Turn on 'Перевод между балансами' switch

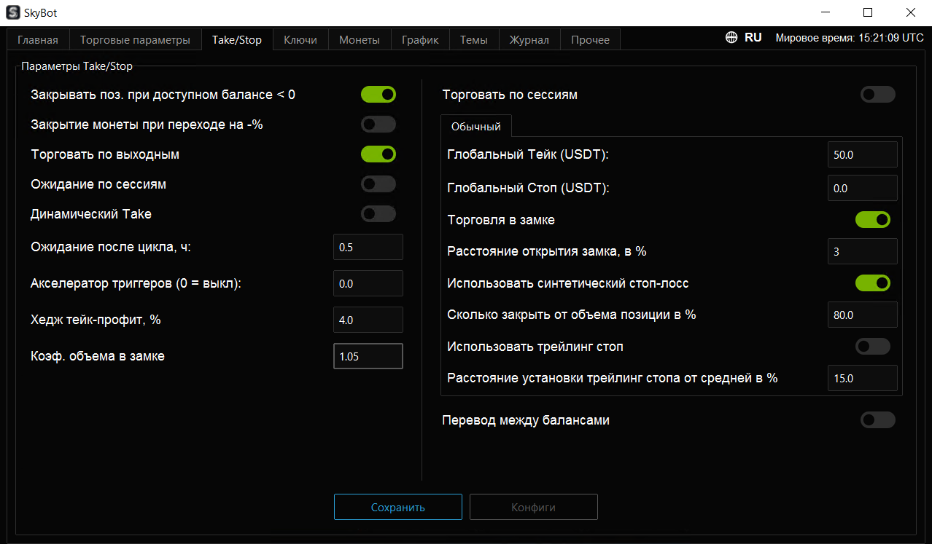click(878, 420)
